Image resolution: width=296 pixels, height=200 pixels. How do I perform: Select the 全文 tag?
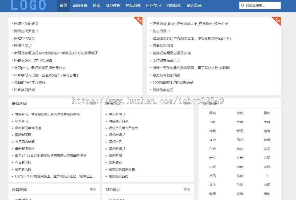(212, 158)
